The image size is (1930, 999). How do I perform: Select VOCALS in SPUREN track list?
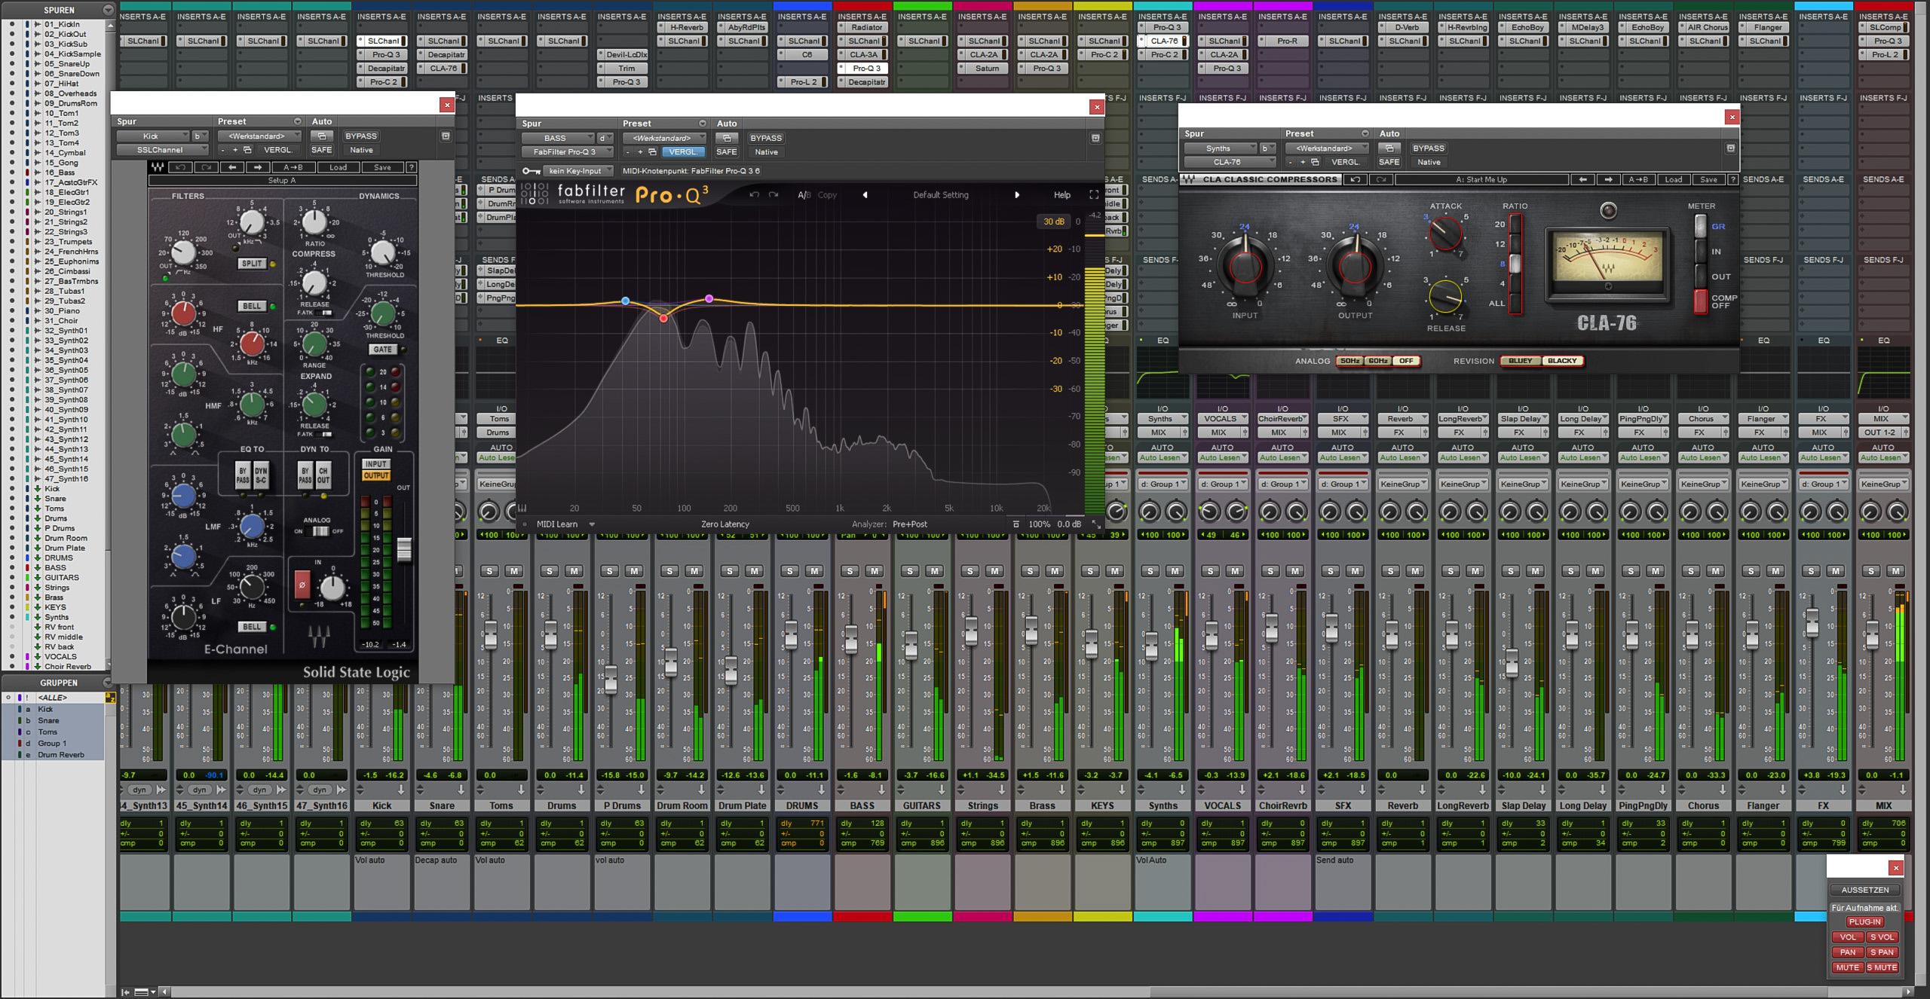click(60, 656)
